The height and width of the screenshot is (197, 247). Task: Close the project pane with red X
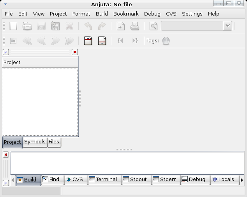click(x=75, y=52)
